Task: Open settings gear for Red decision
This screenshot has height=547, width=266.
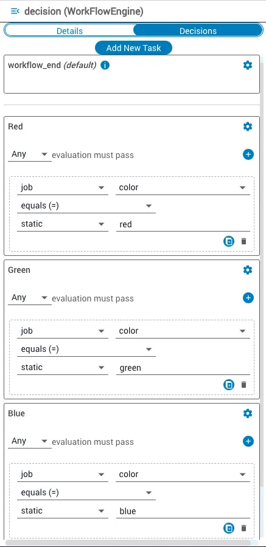Action: [x=248, y=126]
